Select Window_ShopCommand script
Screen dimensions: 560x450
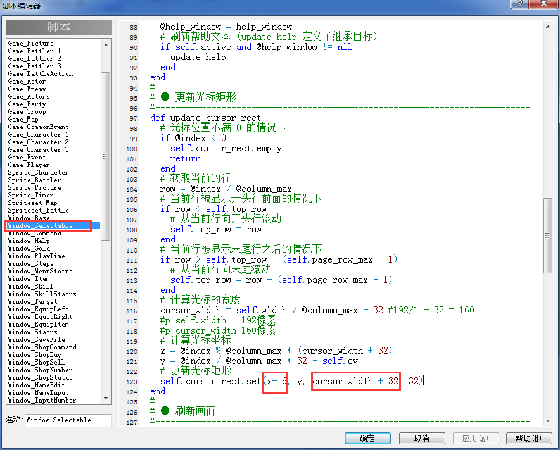tap(42, 347)
